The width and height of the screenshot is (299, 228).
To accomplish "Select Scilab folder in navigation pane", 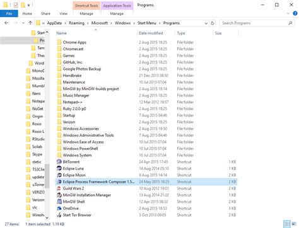I will click(x=37, y=147).
